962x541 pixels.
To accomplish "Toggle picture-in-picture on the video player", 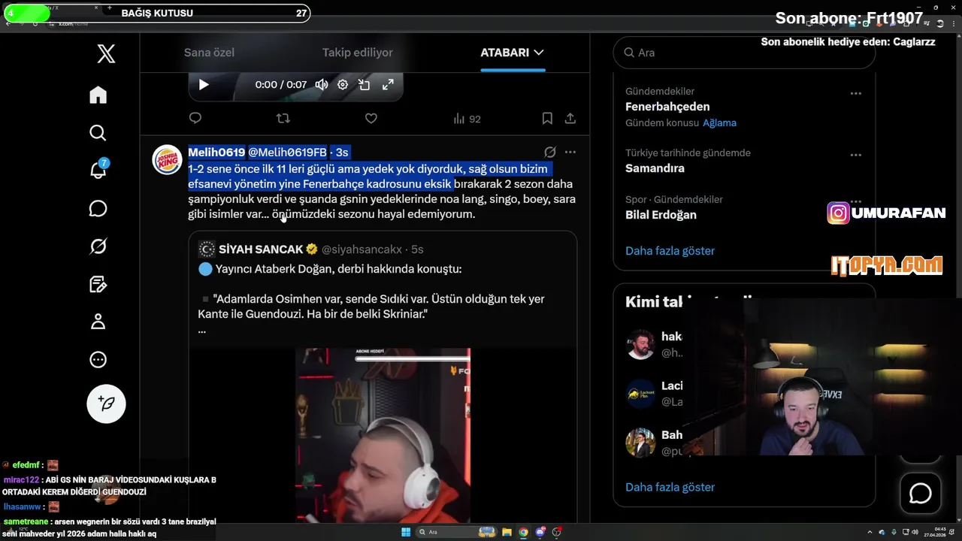I will (365, 85).
